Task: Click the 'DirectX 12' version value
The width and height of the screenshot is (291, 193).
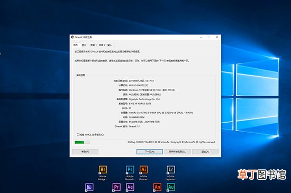Action: (x=134, y=126)
